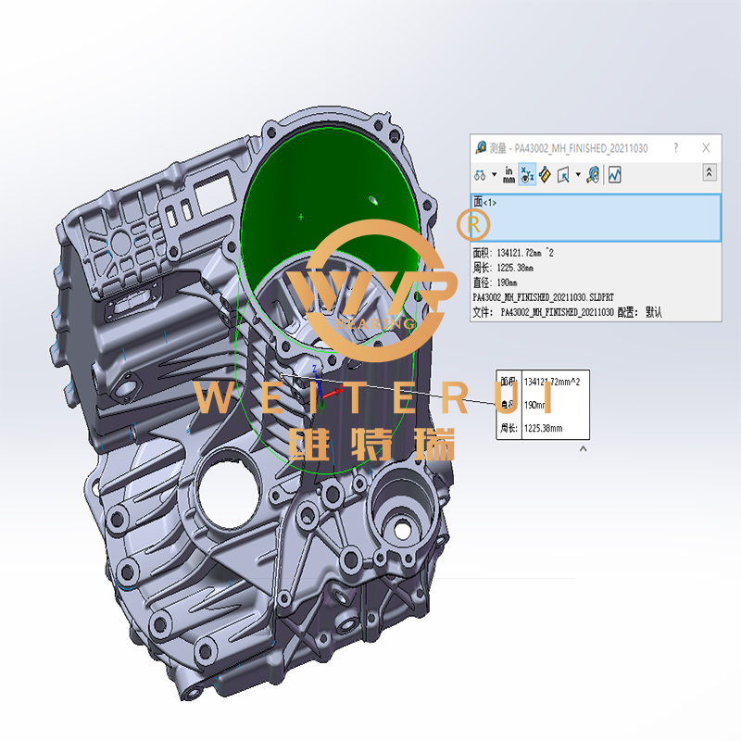Open Units/Precision in/mm settings
The width and height of the screenshot is (741, 741).
(x=509, y=174)
